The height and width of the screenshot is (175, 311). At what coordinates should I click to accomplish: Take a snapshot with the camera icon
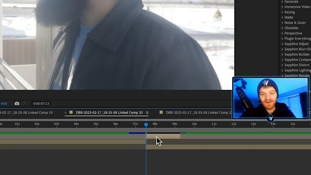pyautogui.click(x=17, y=104)
